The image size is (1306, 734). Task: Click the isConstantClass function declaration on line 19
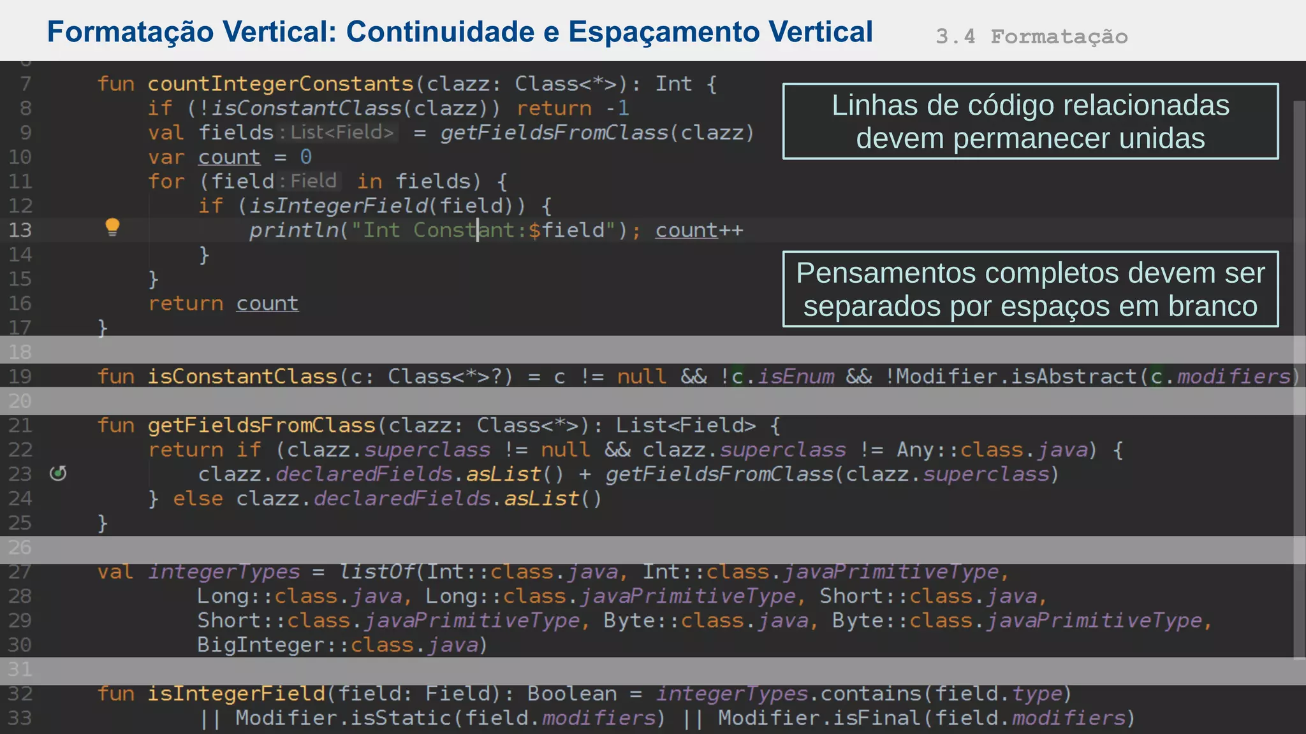pos(242,377)
